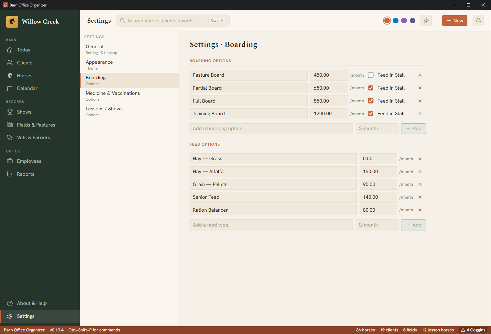The image size is (491, 334).
Task: Click the Pasture Board name field
Action: pos(248,75)
